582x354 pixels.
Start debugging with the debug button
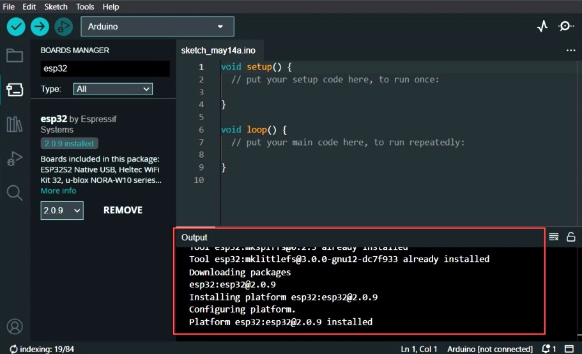coord(63,27)
